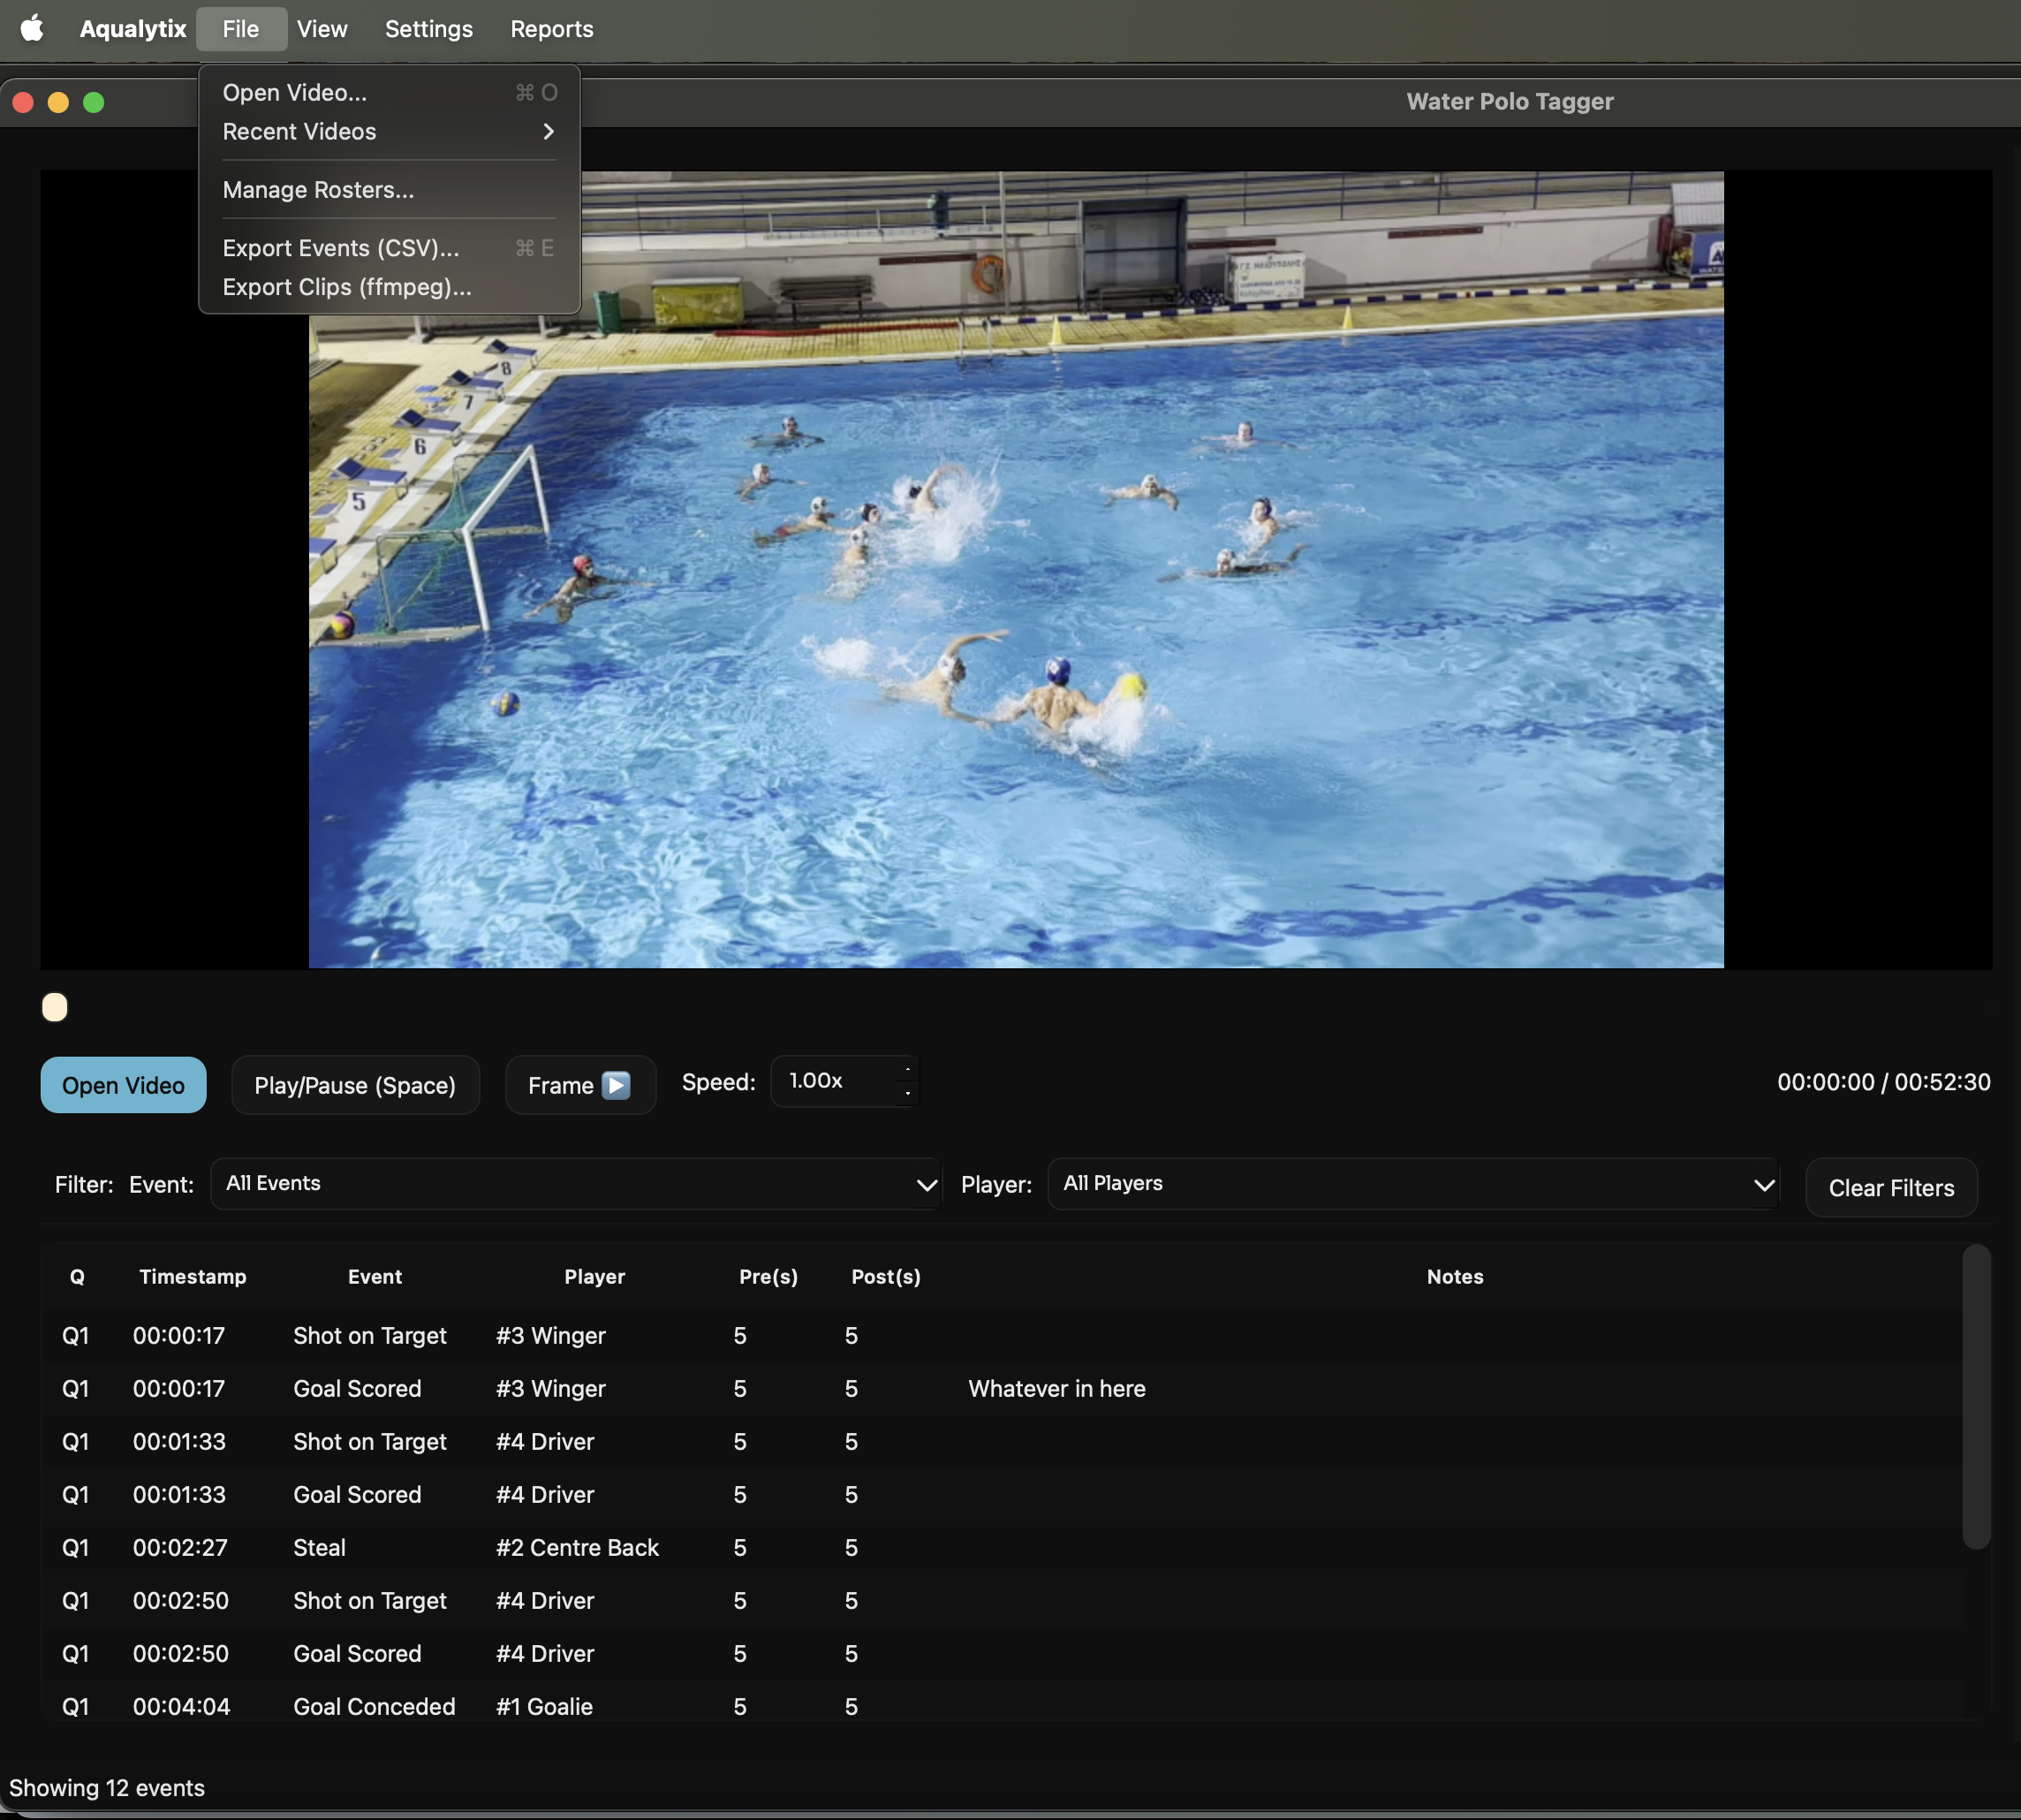Open the All Events filter dropdown
This screenshot has width=2021, height=1820.
[x=575, y=1184]
